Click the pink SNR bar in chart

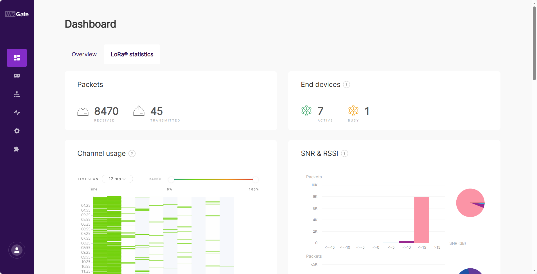(x=421, y=219)
